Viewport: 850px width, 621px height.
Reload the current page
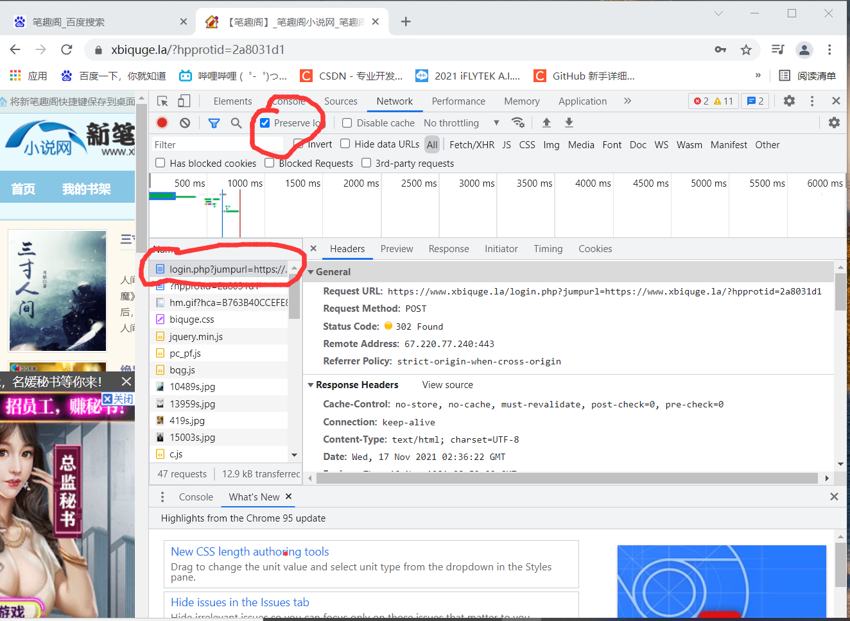pos(67,49)
